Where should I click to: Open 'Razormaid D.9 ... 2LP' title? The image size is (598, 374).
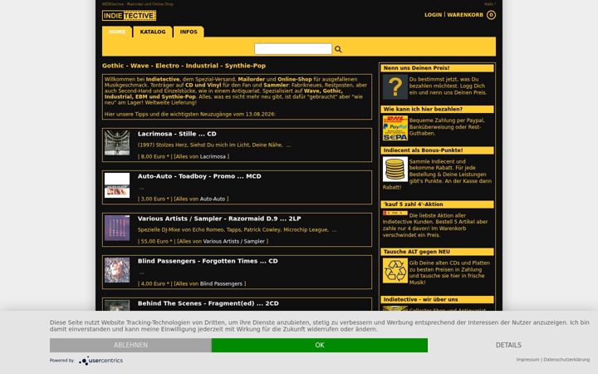(219, 219)
